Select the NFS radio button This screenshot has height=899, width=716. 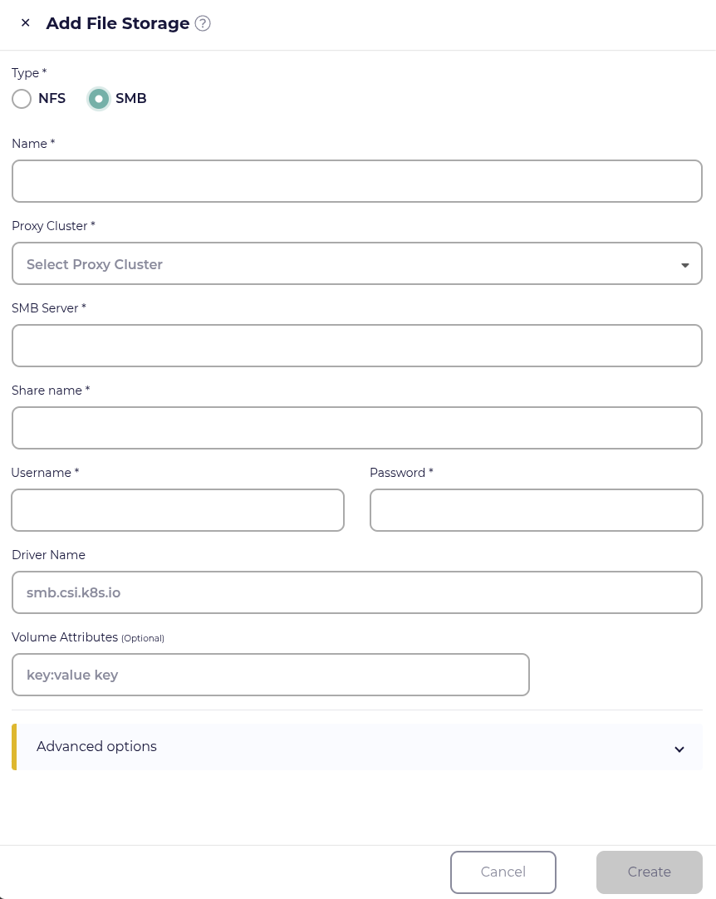(22, 99)
